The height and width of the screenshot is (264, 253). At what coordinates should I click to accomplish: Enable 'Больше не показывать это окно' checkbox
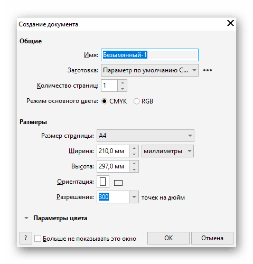(x=38, y=239)
